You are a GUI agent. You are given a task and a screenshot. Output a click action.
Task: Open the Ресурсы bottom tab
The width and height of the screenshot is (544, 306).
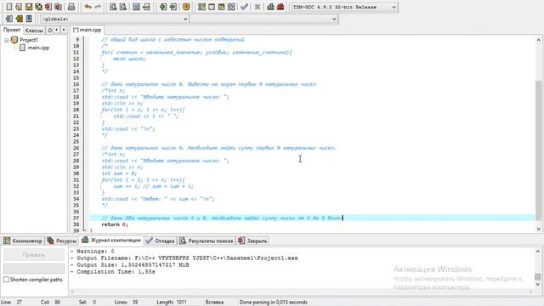62,241
